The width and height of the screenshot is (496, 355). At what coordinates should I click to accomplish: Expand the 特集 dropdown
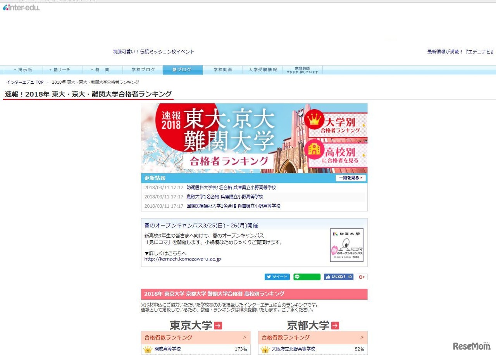[x=102, y=70]
